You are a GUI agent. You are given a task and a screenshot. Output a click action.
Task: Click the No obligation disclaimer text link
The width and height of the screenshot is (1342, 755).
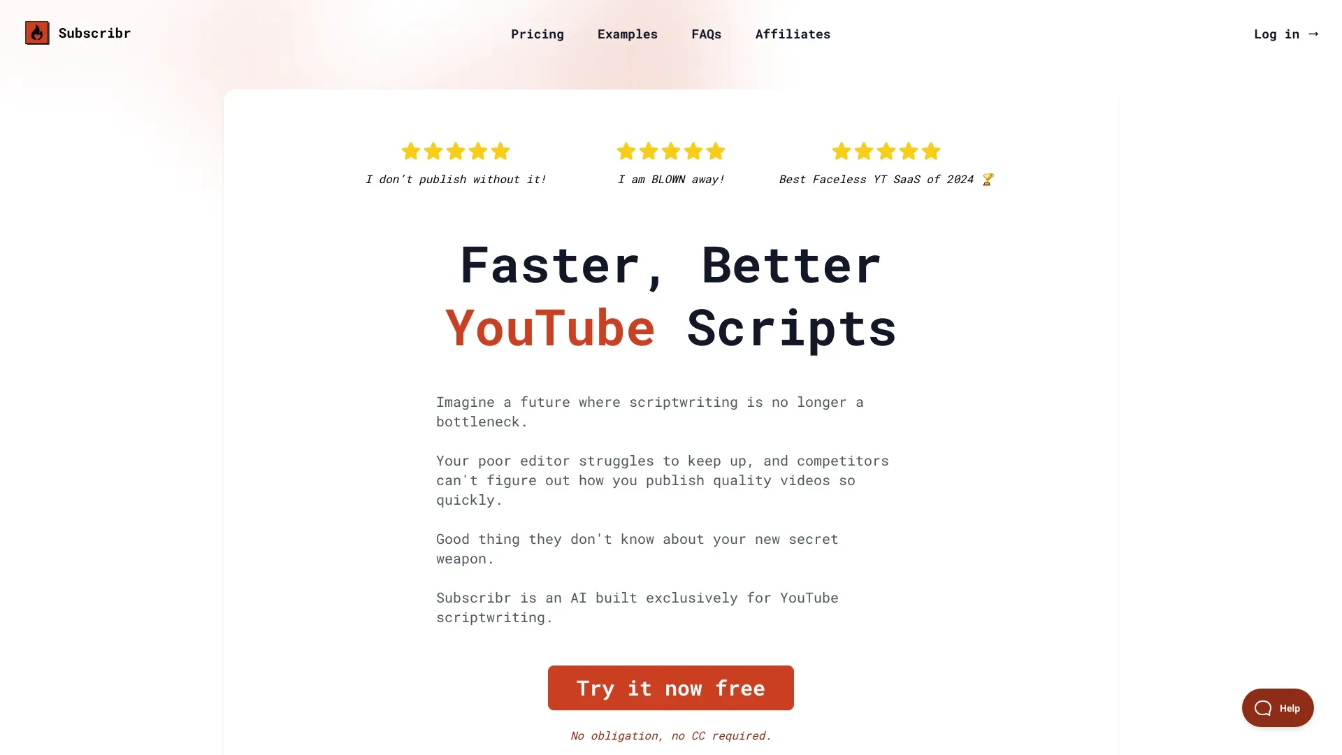pos(670,735)
